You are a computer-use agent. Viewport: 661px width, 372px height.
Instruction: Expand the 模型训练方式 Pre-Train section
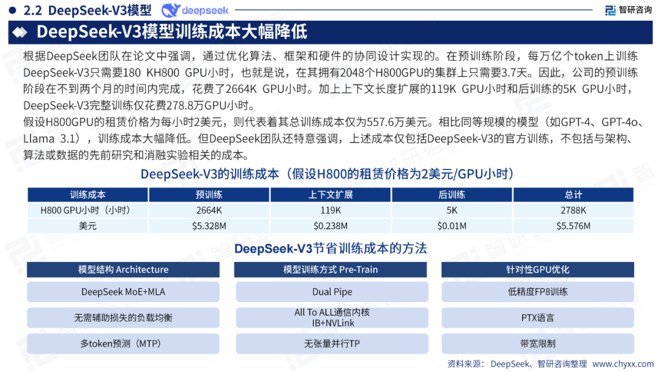332,269
